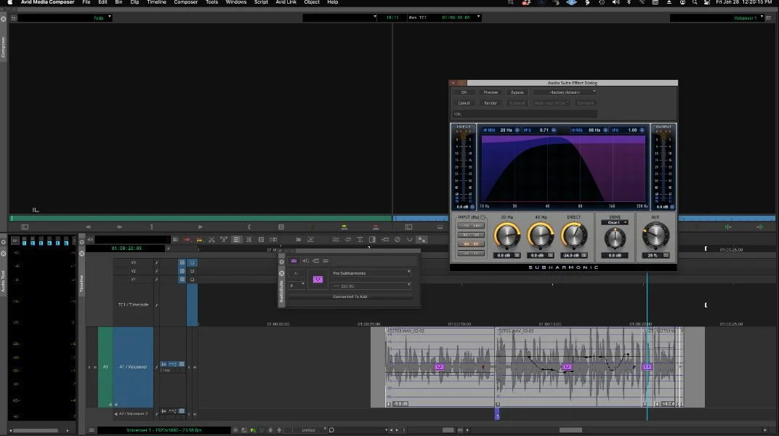
Task: Open the plug-in category dropdown below Pro Subharmonic
Action: (x=371, y=286)
